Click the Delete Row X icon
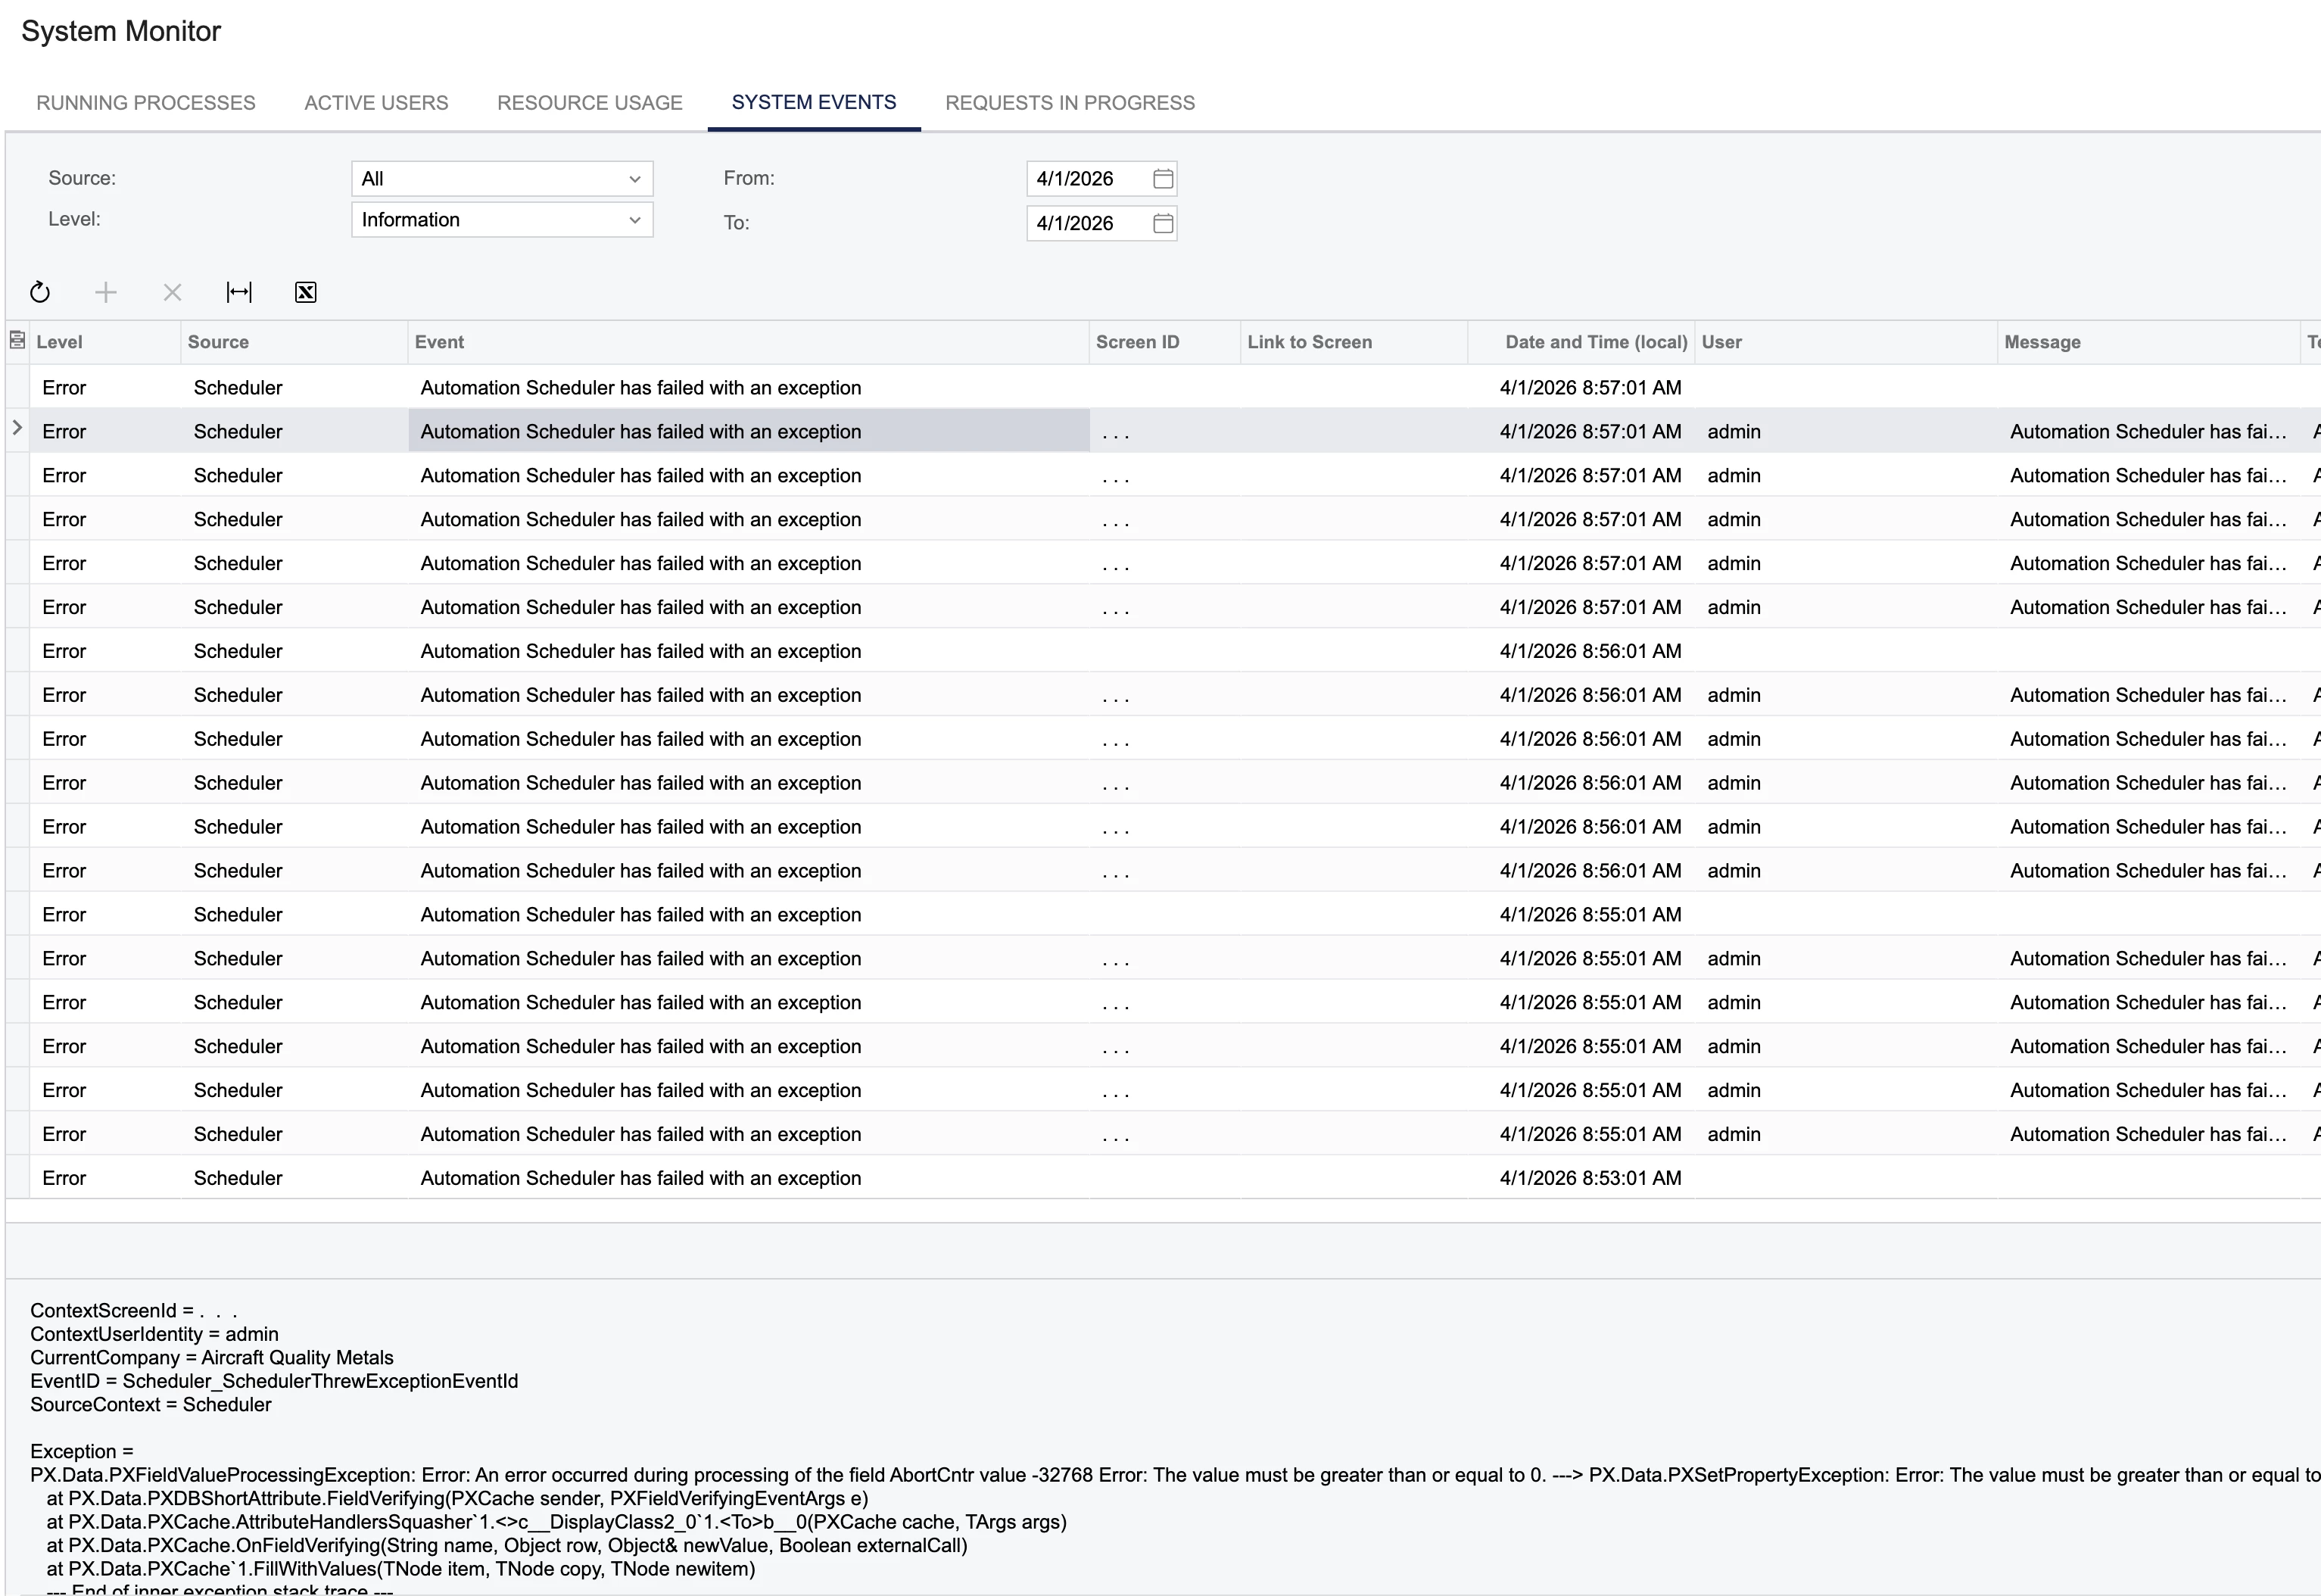This screenshot has height=1596, width=2321. (x=172, y=292)
